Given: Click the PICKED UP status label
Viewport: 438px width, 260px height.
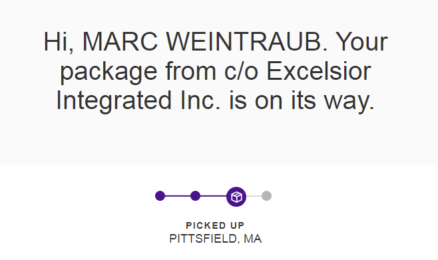Looking at the screenshot, I should click(x=215, y=225).
